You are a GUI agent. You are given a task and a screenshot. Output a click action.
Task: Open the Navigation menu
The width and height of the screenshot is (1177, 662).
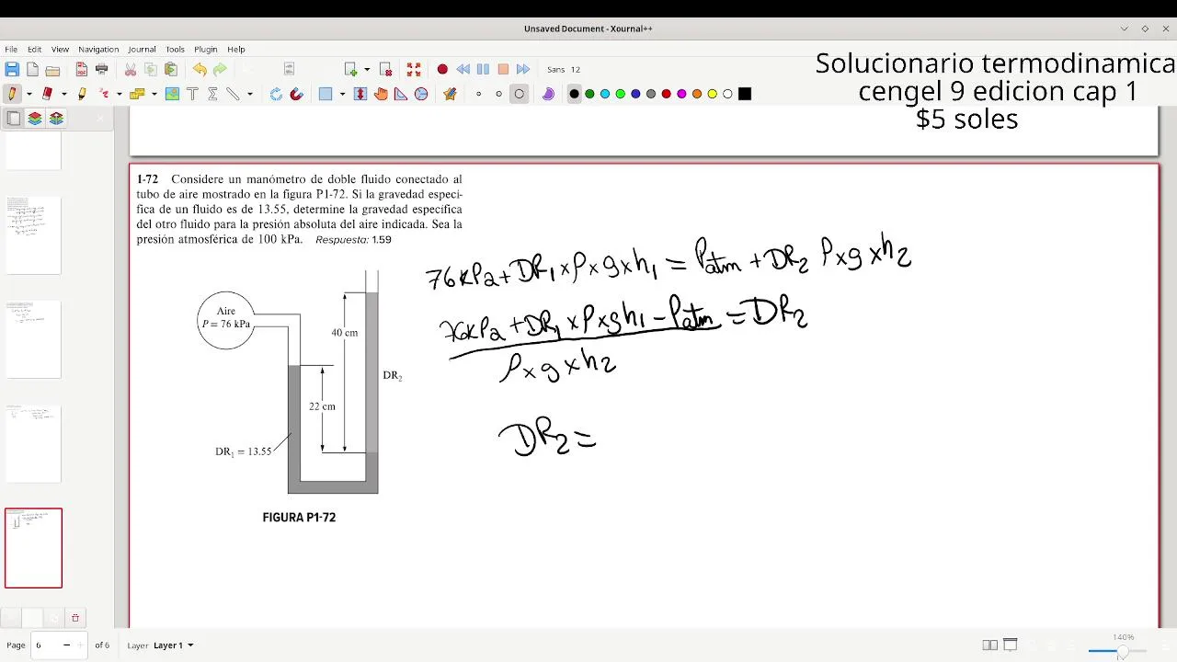point(98,49)
